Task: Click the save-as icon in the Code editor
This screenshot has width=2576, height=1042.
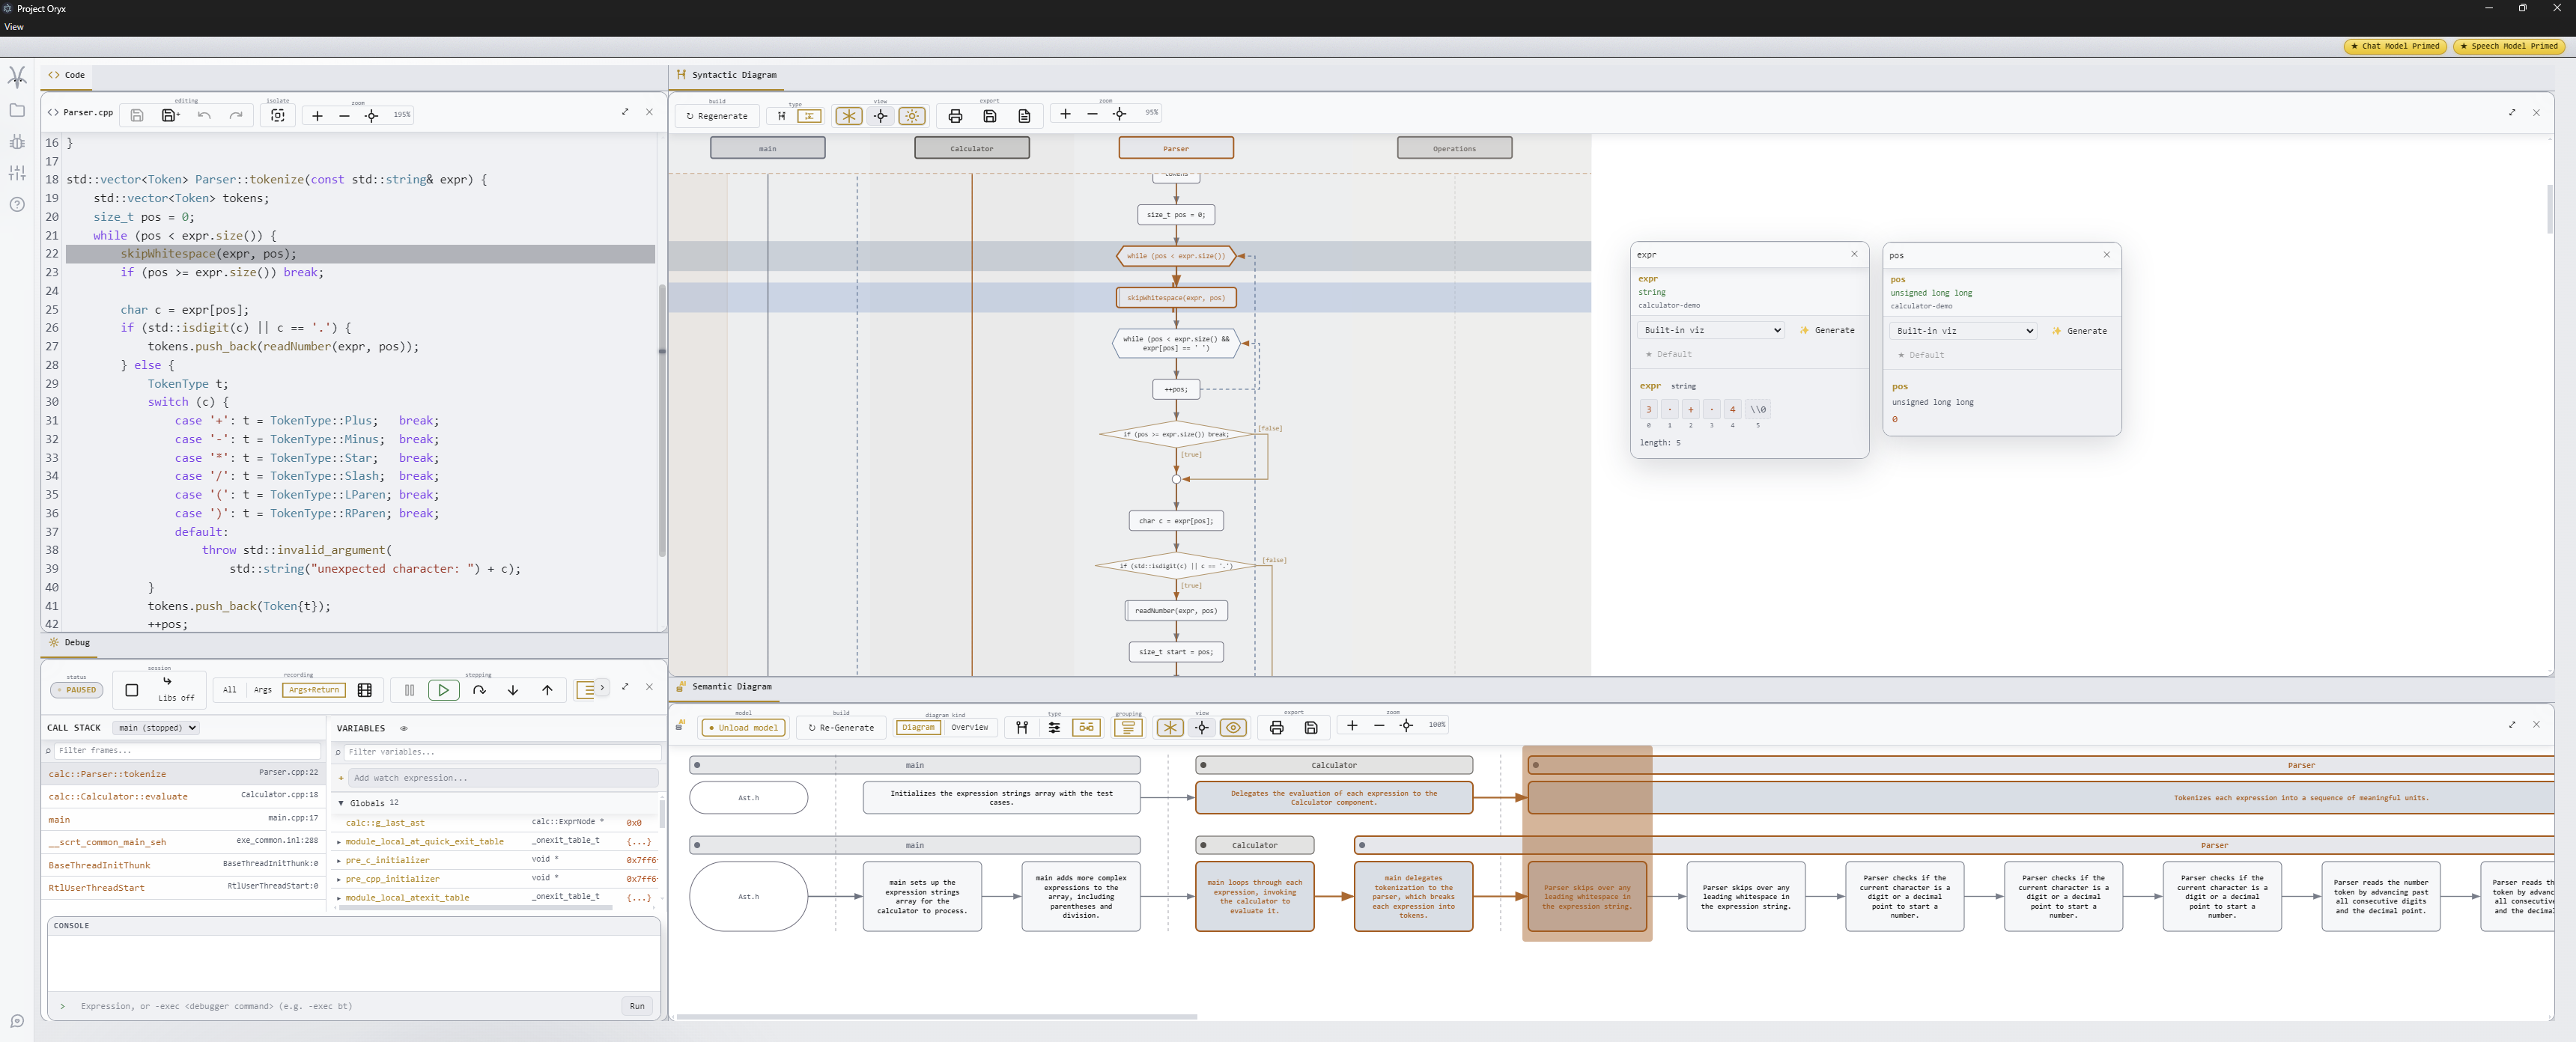Action: (170, 115)
